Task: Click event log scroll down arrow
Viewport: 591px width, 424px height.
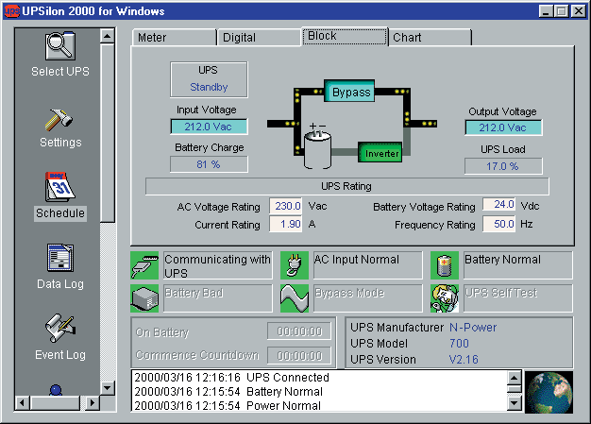Action: [515, 403]
